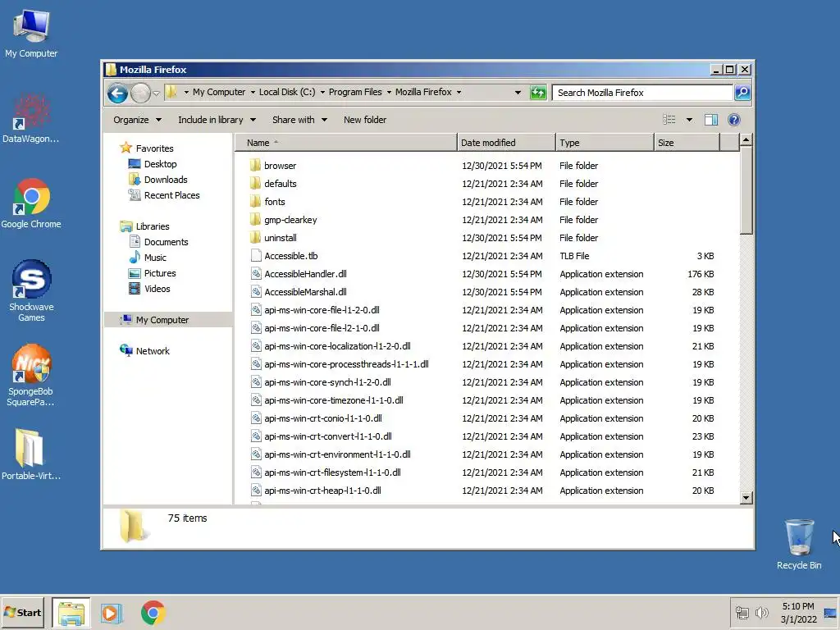Launch Windows Media Player from the taskbar

point(112,613)
